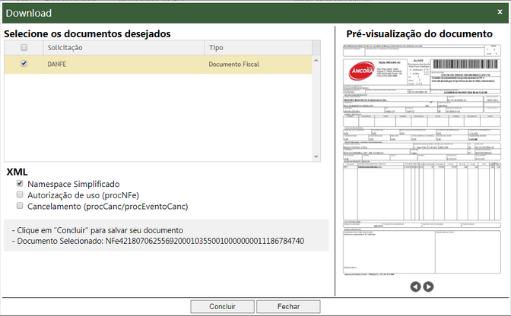Uncheck the DANFE row checkbox
The height and width of the screenshot is (316, 511).
[x=24, y=65]
